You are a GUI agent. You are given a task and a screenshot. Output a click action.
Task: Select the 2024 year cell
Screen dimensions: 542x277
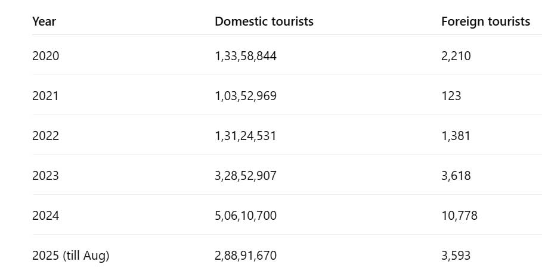[46, 216]
